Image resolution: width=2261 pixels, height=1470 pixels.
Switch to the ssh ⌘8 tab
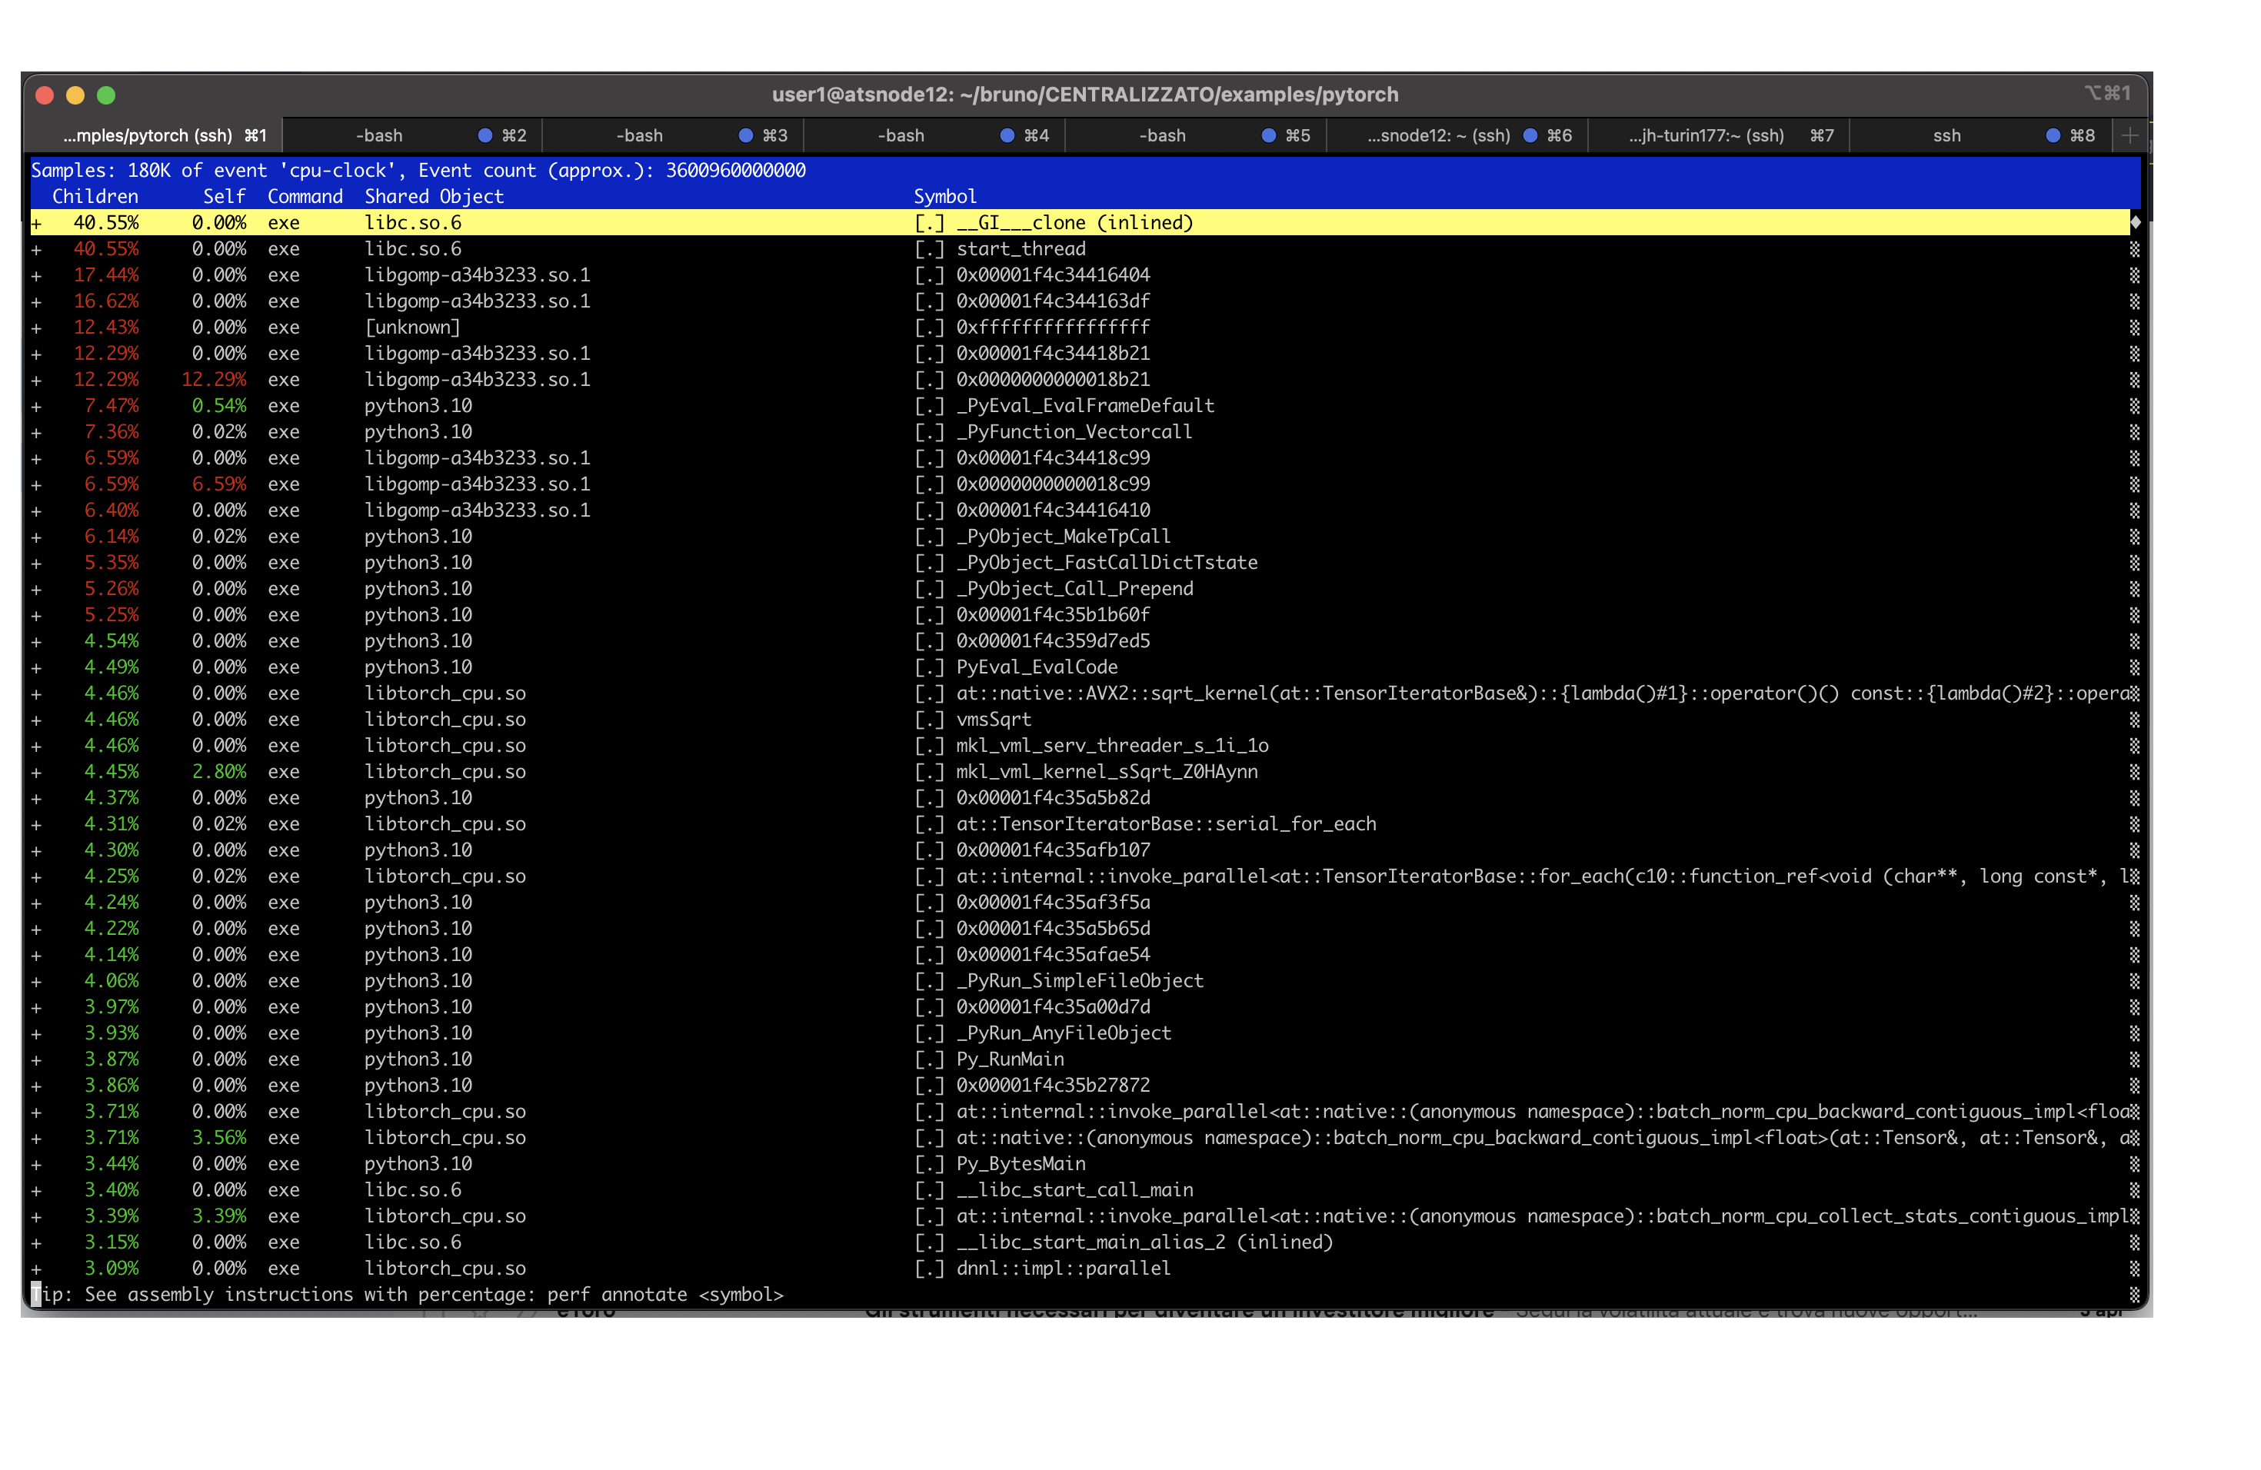pyautogui.click(x=1947, y=135)
